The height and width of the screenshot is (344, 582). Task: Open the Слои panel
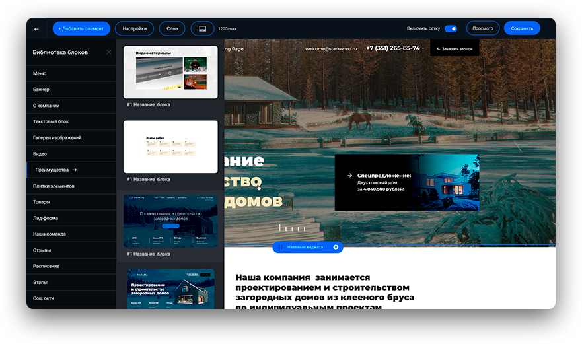click(x=172, y=28)
